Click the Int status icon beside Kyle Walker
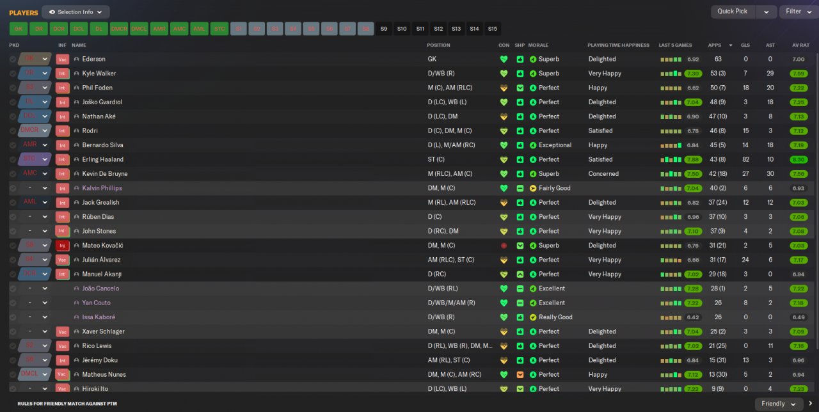Viewport: 819px width, 412px height. [62, 74]
